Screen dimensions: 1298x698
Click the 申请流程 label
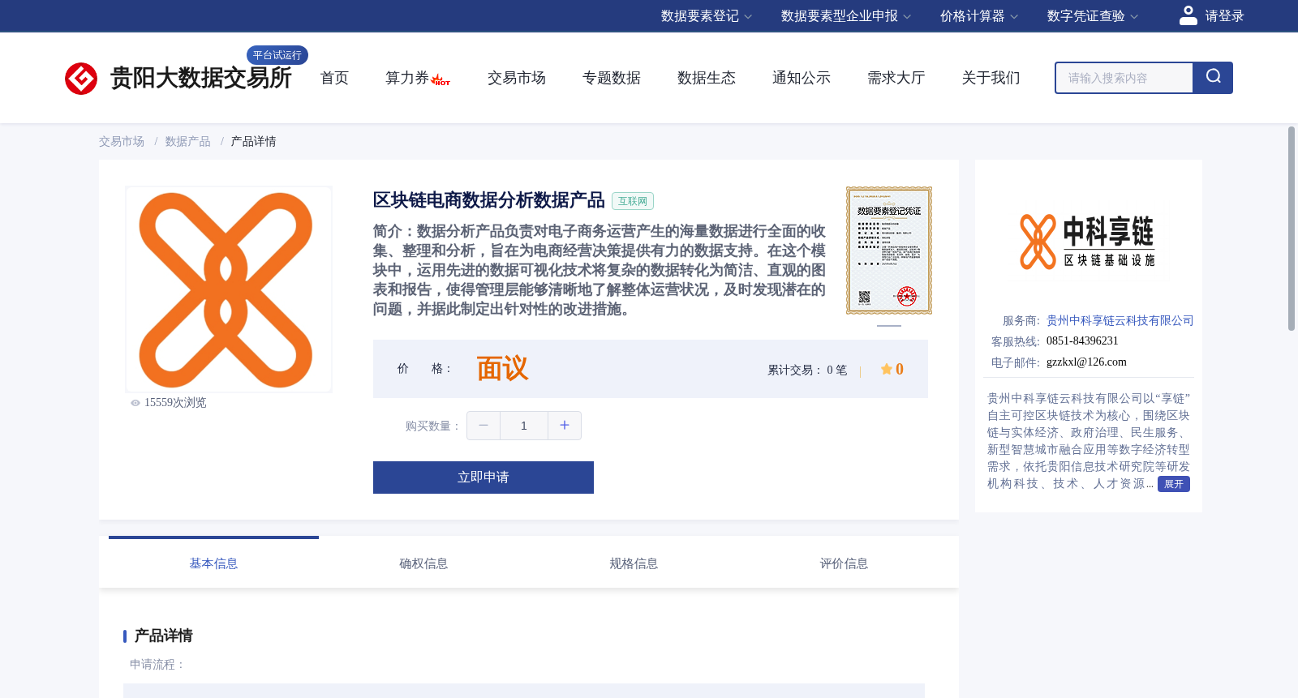point(157,665)
